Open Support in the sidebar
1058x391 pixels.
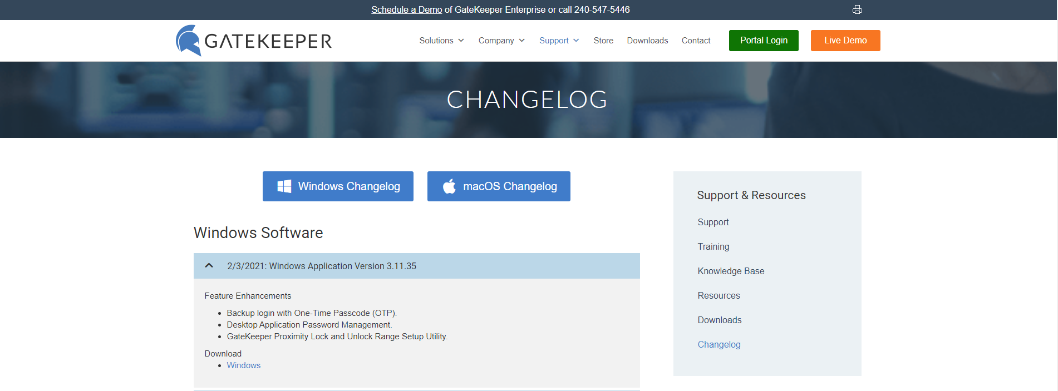[713, 222]
